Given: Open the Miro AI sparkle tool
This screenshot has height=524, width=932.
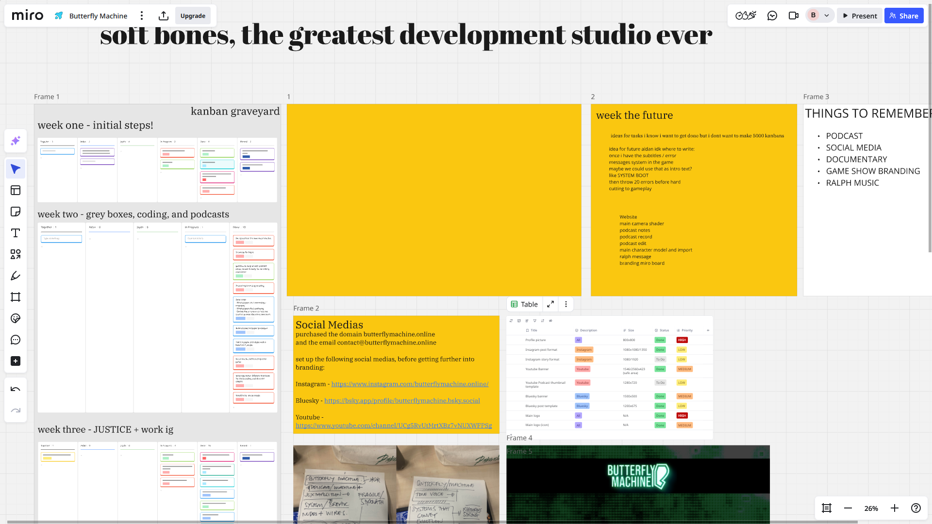Looking at the screenshot, I should [x=16, y=141].
